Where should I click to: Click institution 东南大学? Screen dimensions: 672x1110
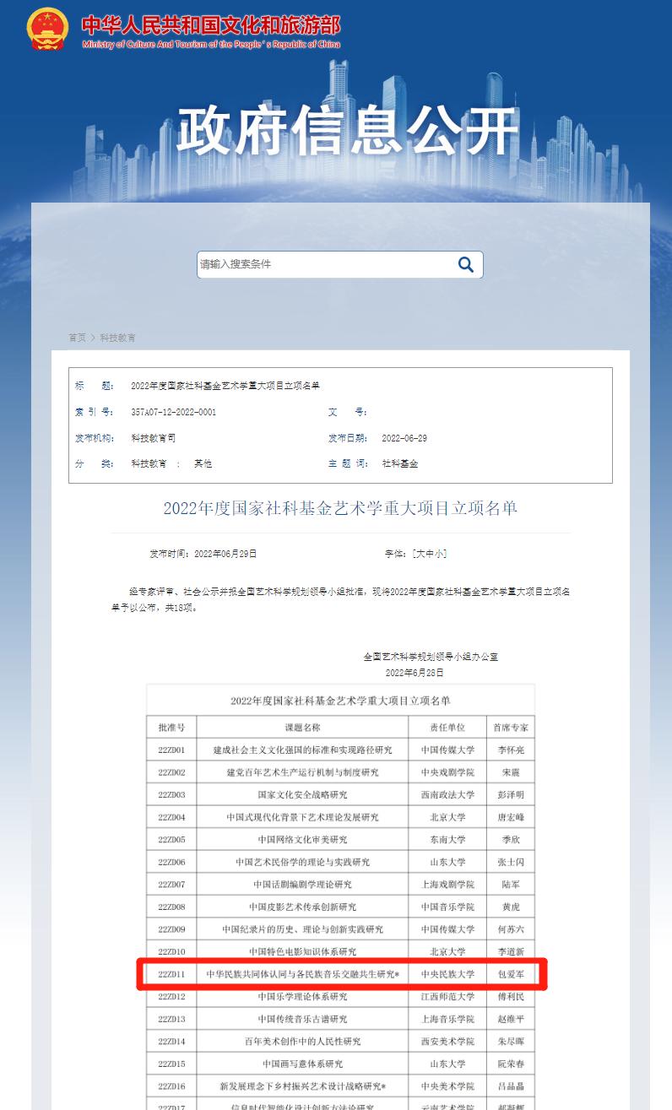pos(447,840)
